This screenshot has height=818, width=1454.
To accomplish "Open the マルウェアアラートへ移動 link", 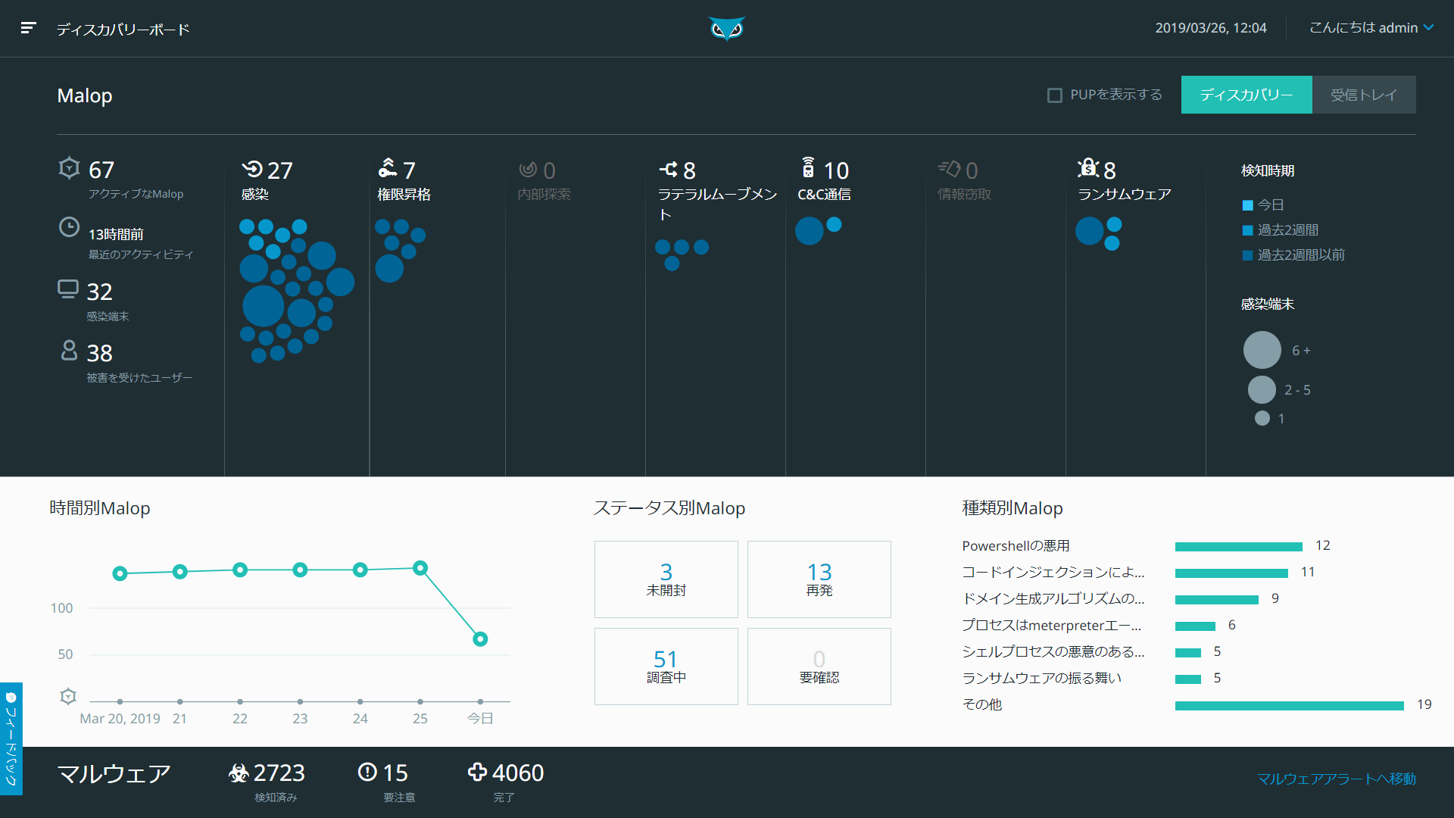I will coord(1336,779).
